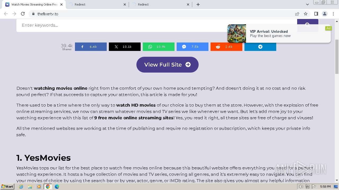Close the second Redirect tab
The width and height of the screenshot is (339, 190).
point(188,4)
